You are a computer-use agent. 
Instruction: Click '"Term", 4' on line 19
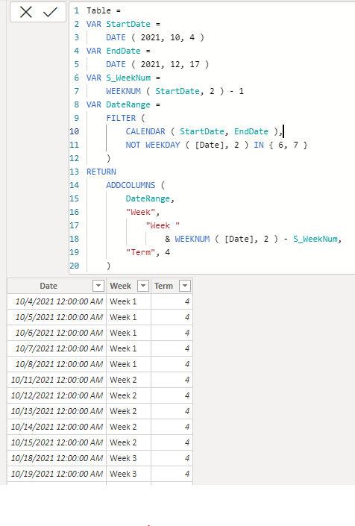click(x=148, y=252)
